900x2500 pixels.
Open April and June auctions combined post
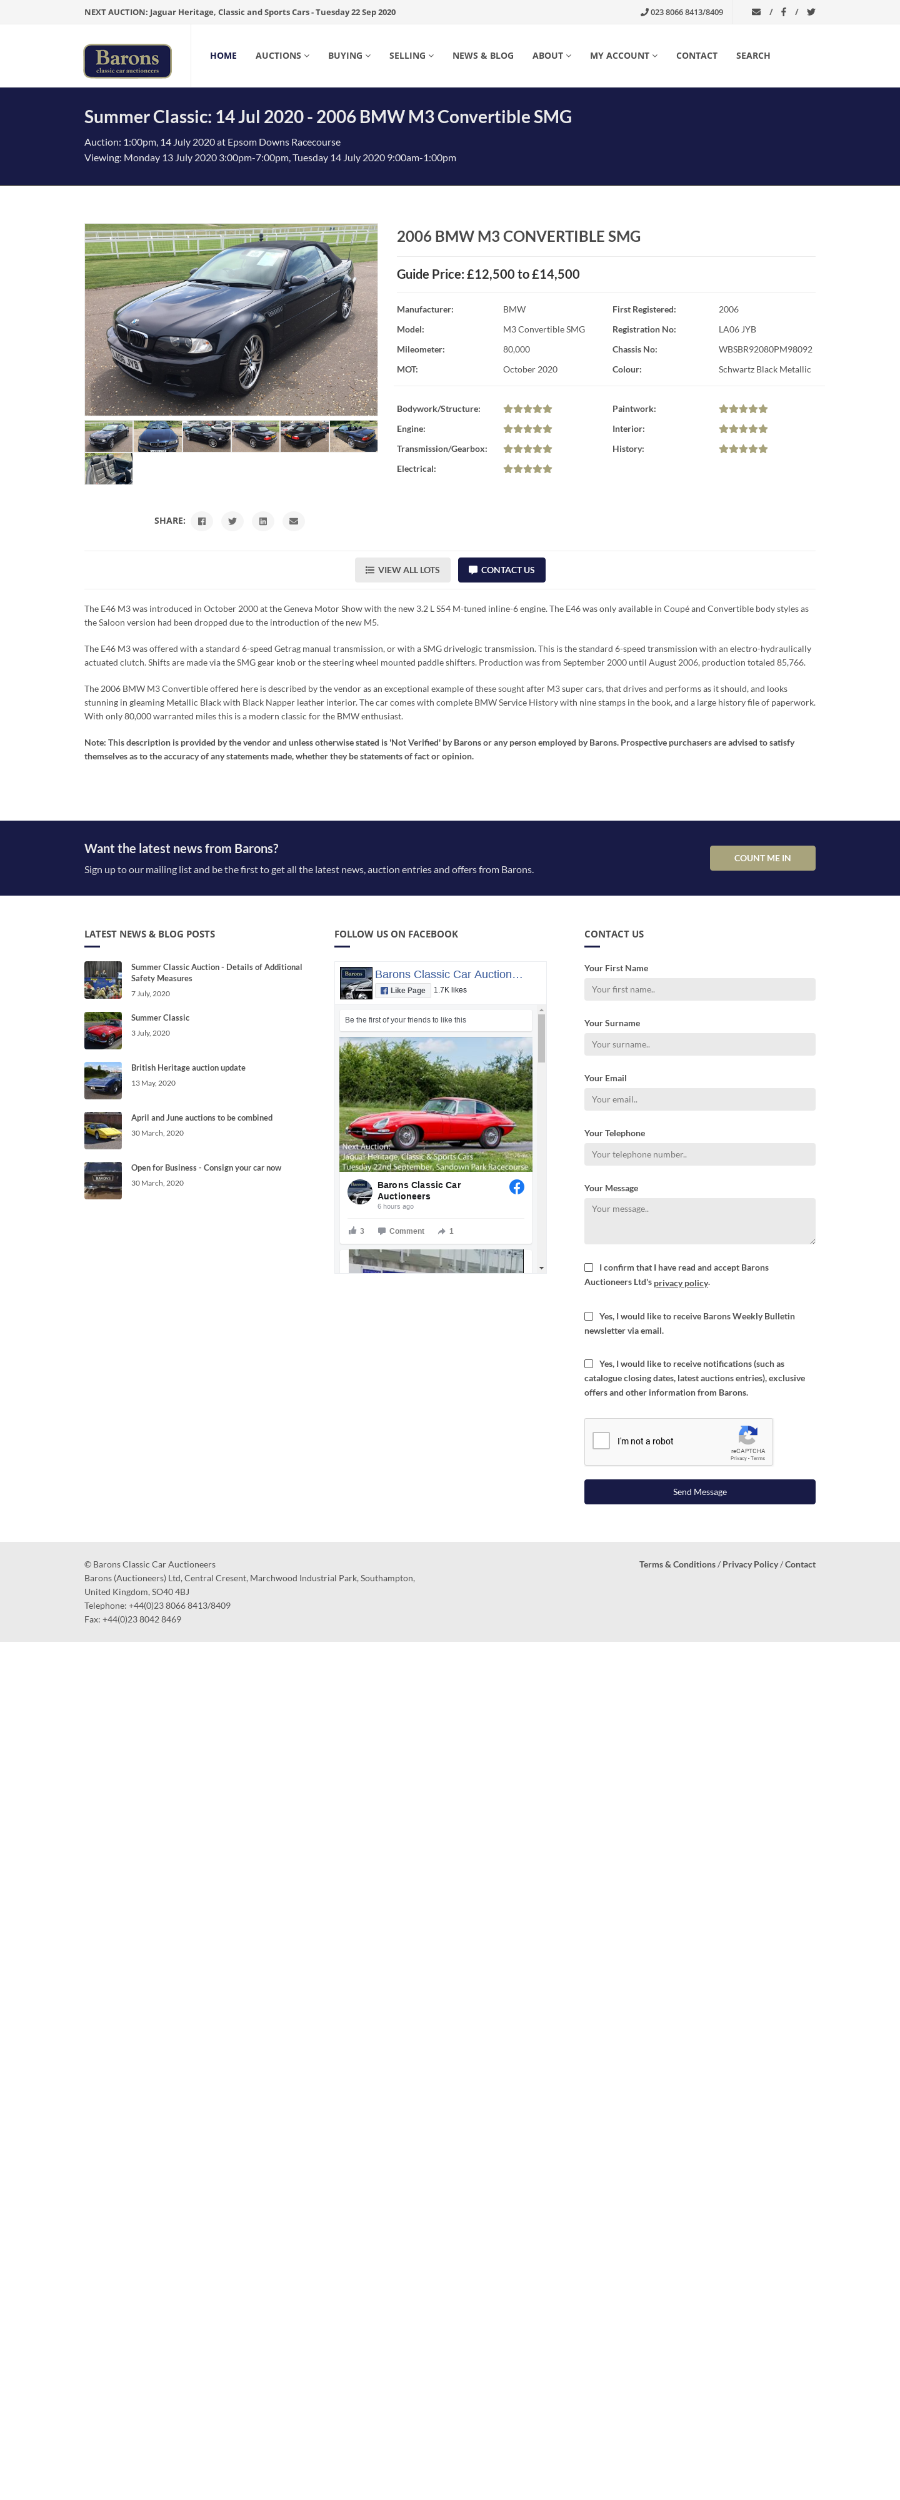click(202, 1118)
